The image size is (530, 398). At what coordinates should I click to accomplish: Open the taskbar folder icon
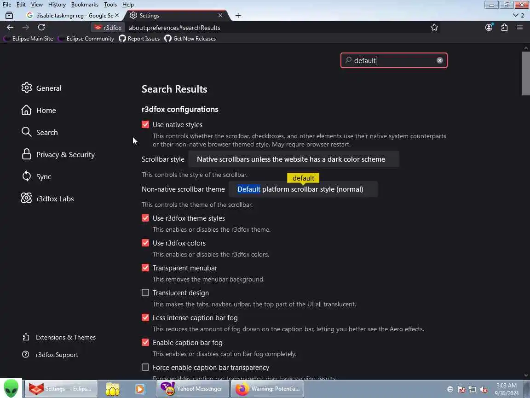pyautogui.click(x=113, y=389)
